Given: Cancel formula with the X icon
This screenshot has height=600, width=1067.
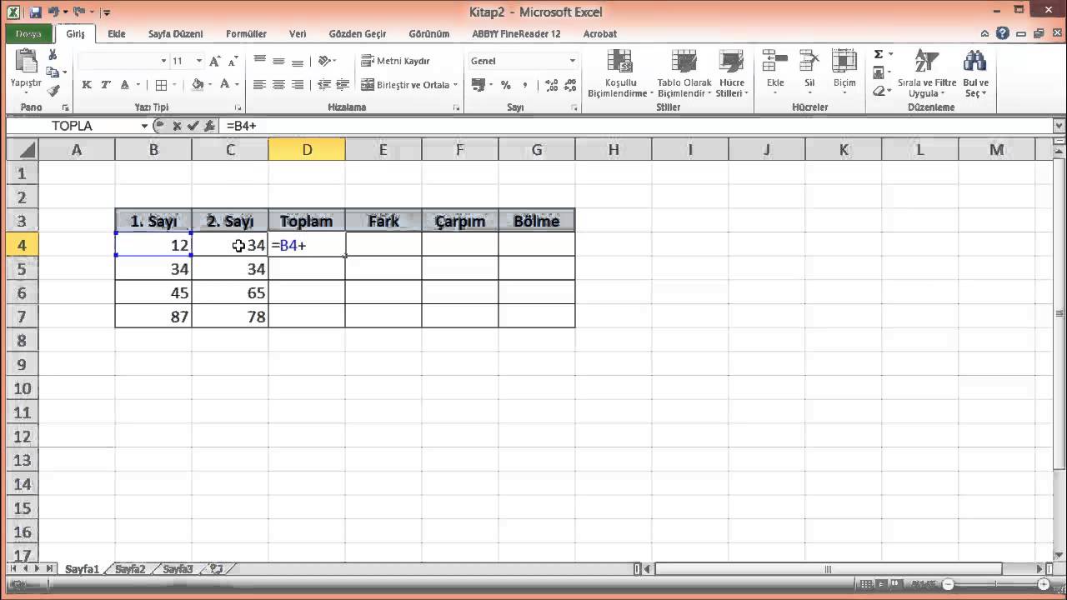Looking at the screenshot, I should (178, 126).
